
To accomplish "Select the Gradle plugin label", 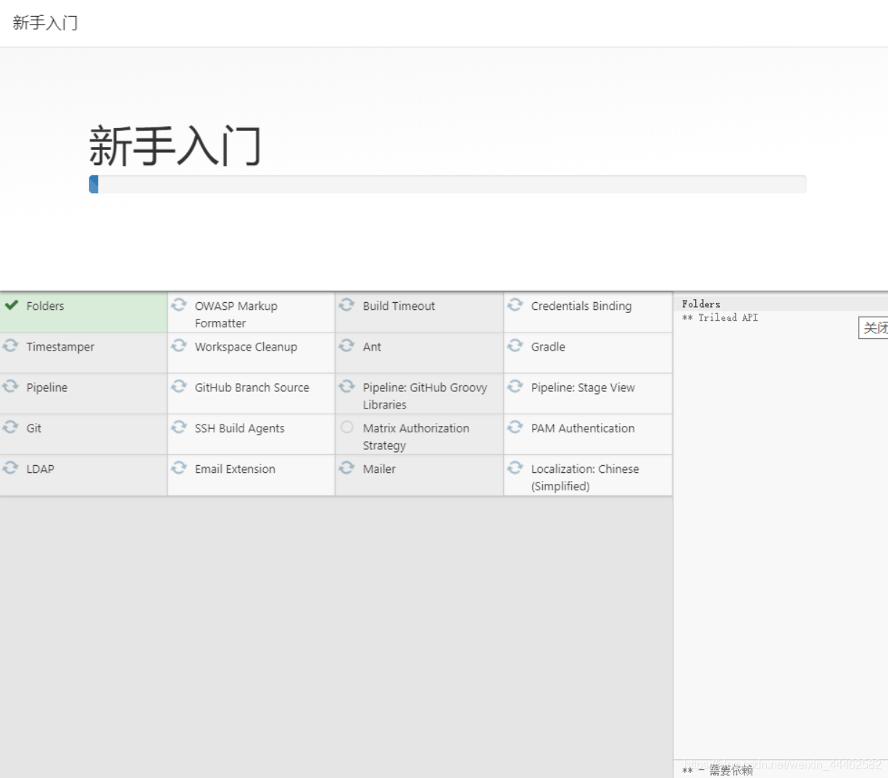I will coord(548,347).
